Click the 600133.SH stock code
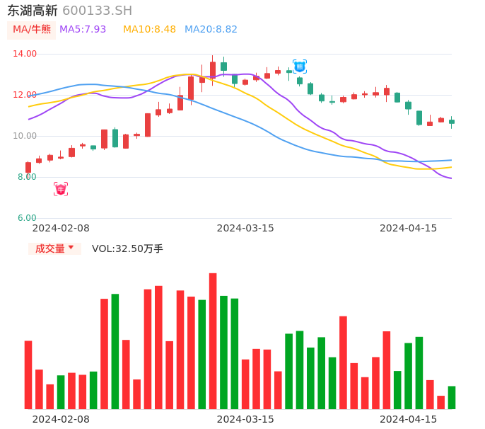Image resolution: width=485 pixels, height=429 pixels. click(97, 11)
